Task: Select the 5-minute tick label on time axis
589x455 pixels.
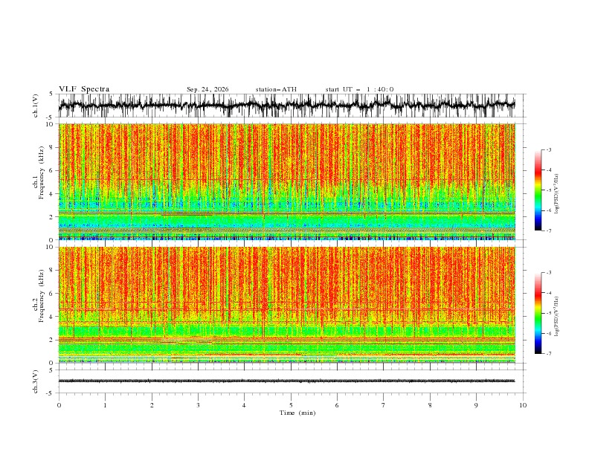Action: pos(291,405)
